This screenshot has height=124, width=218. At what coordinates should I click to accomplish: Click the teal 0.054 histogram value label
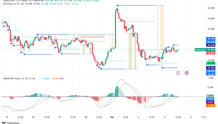[x=211, y=96]
